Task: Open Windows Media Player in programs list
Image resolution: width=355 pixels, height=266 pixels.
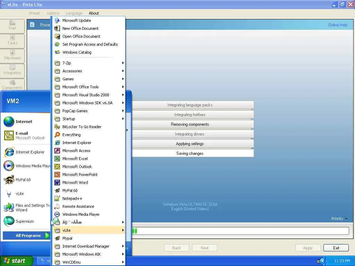Action: [x=88, y=214]
